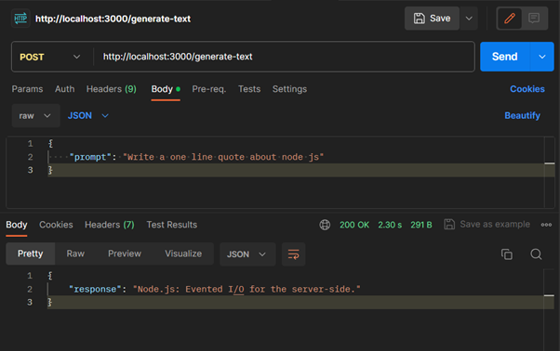Click the edit pencil icon

click(x=510, y=19)
